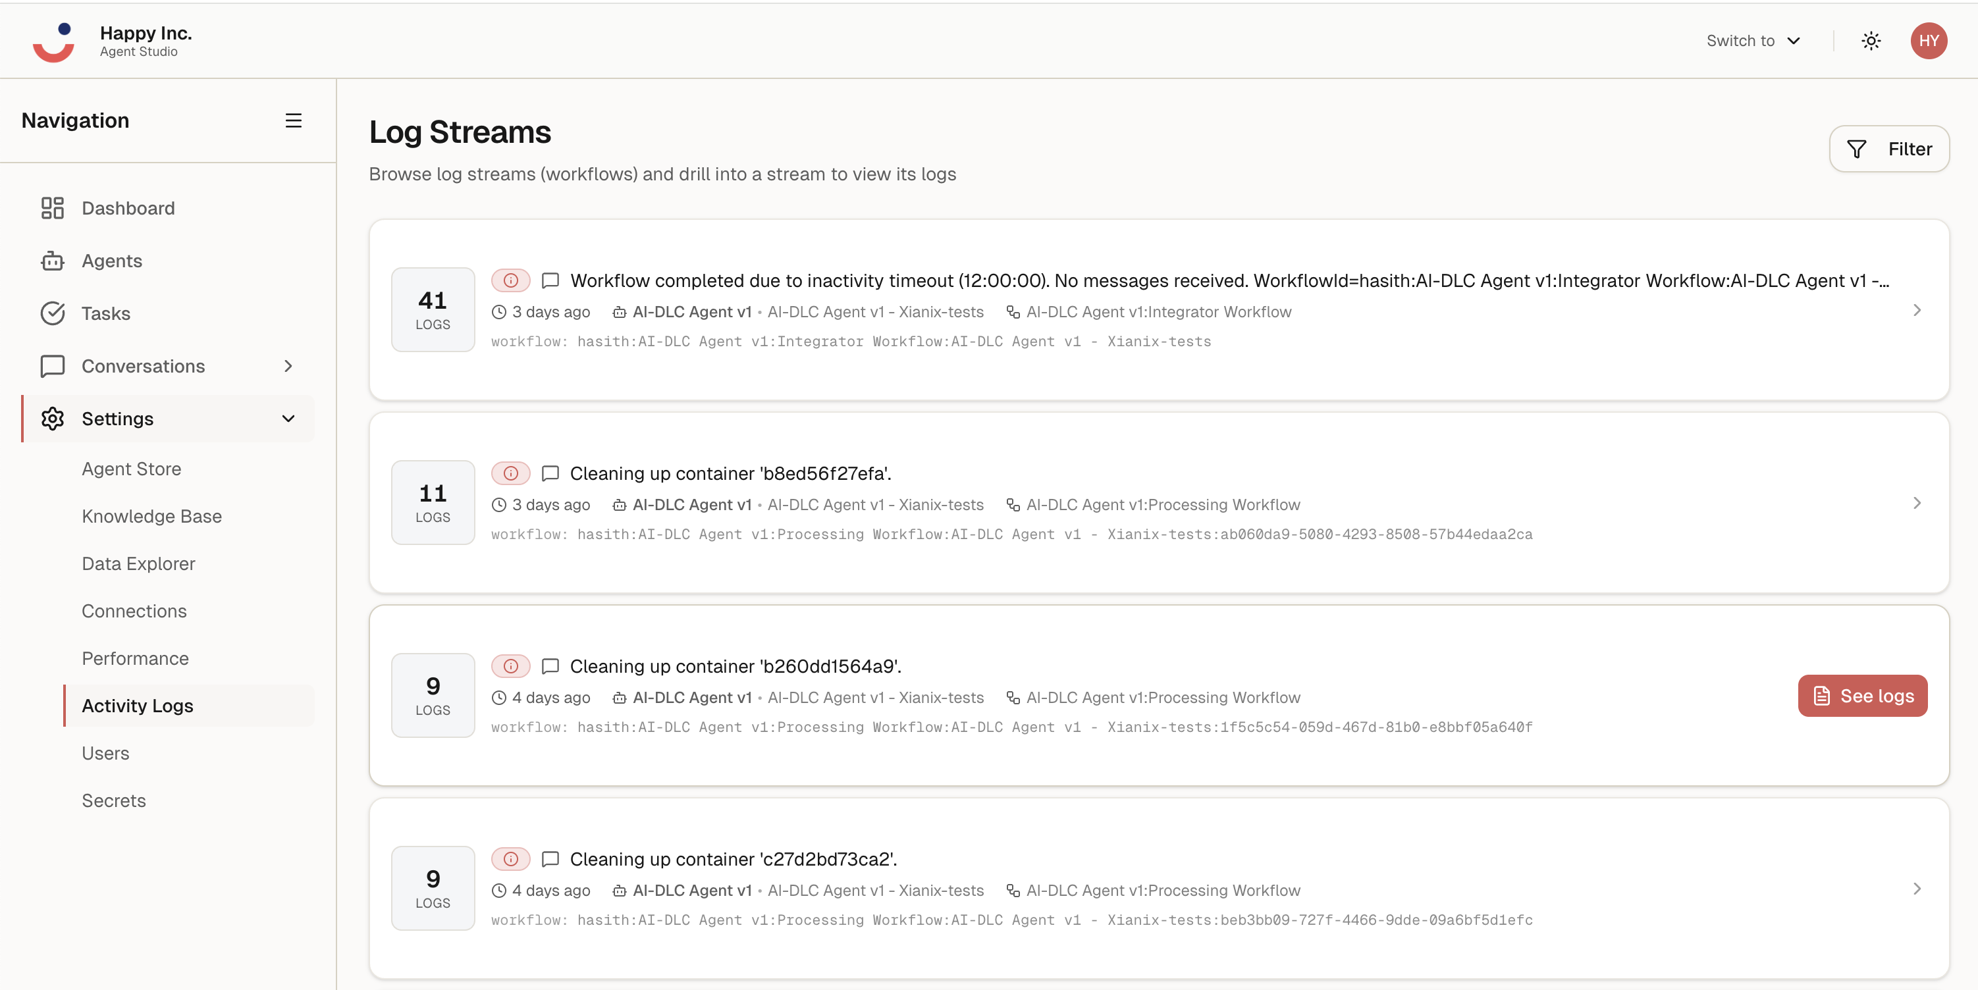Collapse the navigation sidebar using the hamburger icon
Image resolution: width=1978 pixels, height=990 pixels.
click(293, 120)
